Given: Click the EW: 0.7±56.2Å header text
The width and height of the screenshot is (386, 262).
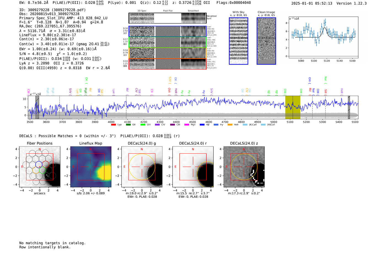Looking at the screenshot, I should [34, 3].
